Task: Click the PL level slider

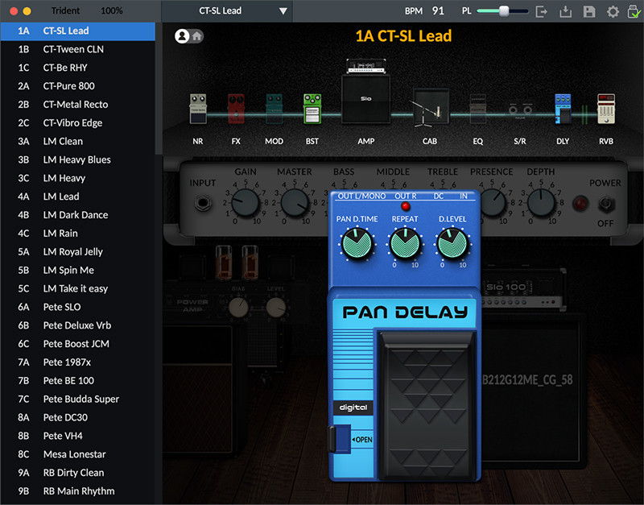Action: tap(502, 11)
